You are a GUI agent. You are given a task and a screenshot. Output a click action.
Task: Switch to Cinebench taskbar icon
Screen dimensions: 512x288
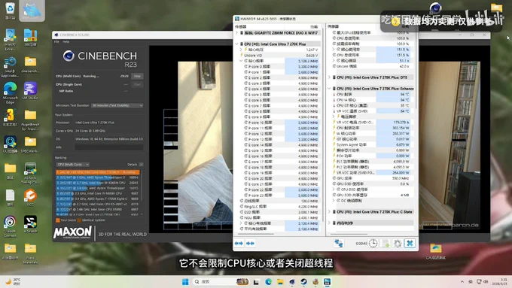tap(292, 282)
